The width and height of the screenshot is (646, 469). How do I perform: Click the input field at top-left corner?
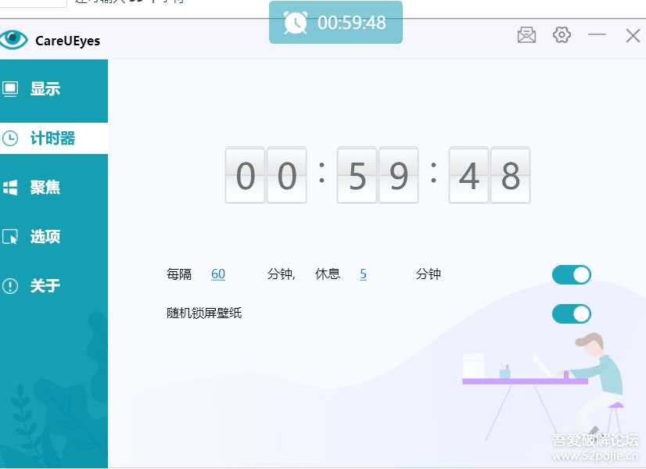pyautogui.click(x=31, y=3)
